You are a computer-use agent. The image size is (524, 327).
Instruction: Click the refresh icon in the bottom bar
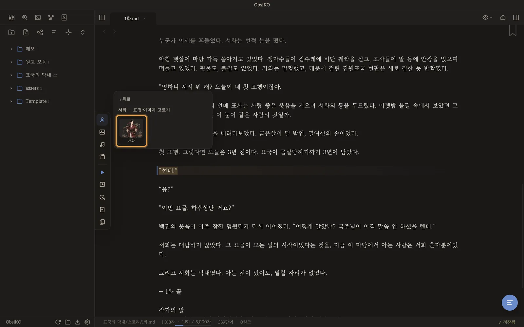click(x=58, y=322)
